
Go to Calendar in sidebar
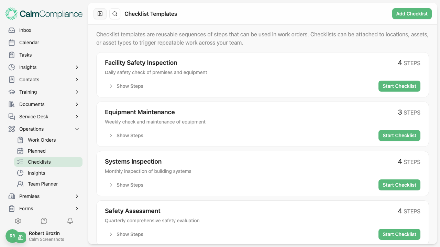coord(44,43)
